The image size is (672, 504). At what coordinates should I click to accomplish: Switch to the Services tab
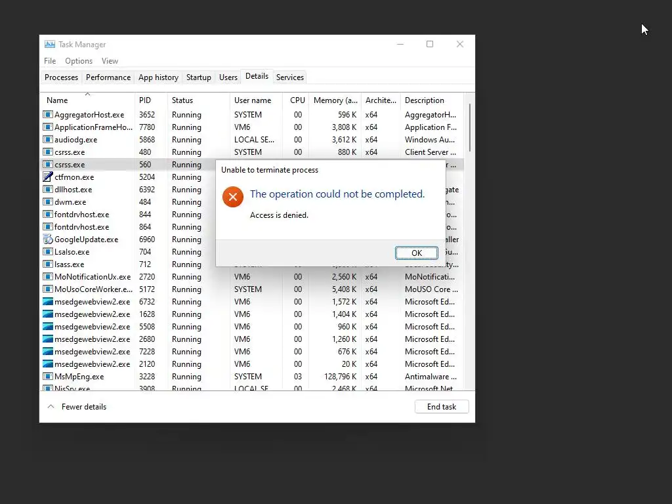click(x=289, y=77)
